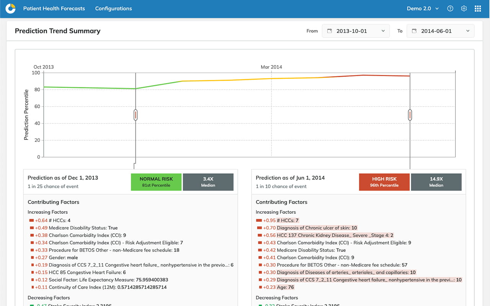490x306 pixels.
Task: Click the Mar 2014 chart axis label
Action: tap(271, 67)
